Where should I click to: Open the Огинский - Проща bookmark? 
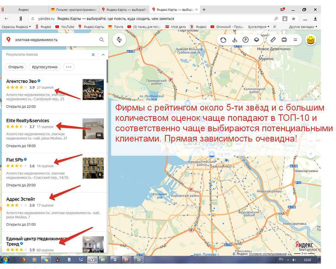(227, 27)
